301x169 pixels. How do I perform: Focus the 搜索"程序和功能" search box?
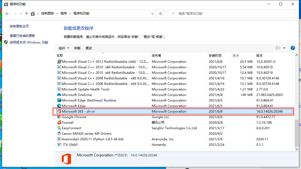click(x=231, y=14)
